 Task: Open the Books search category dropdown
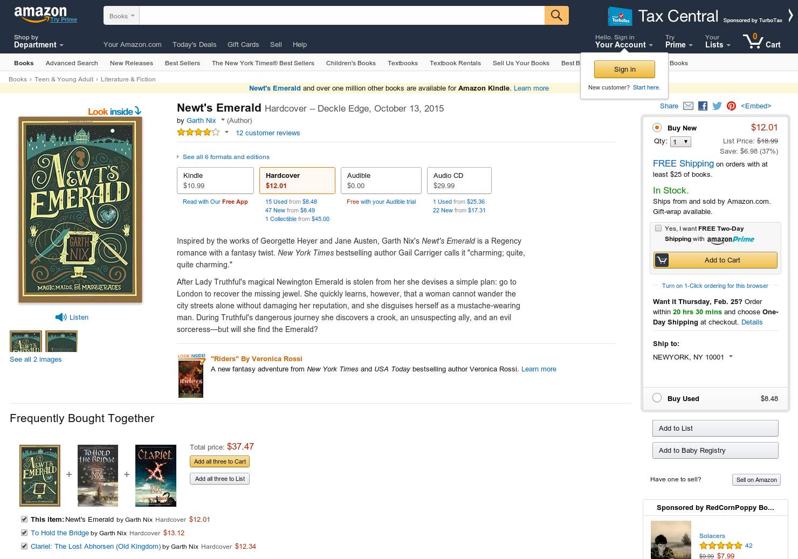click(x=121, y=16)
